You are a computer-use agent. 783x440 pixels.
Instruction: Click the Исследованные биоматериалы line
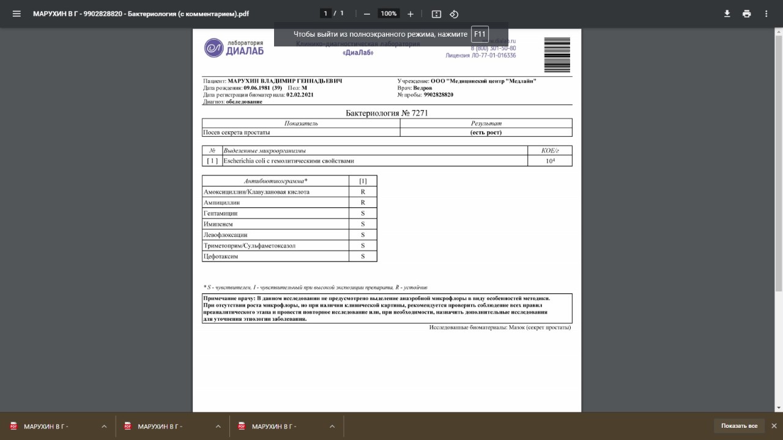(x=500, y=328)
